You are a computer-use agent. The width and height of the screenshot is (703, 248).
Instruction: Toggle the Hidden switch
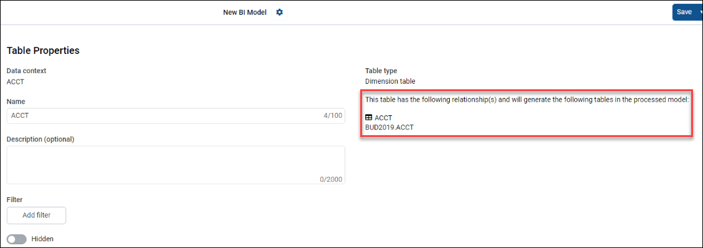click(x=16, y=239)
